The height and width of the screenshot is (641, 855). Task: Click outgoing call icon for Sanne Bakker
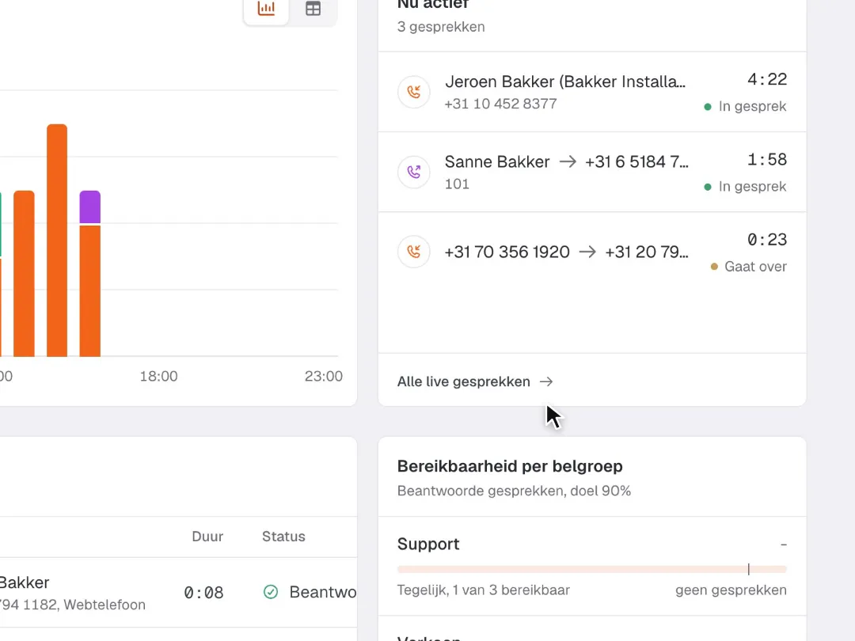(x=414, y=172)
